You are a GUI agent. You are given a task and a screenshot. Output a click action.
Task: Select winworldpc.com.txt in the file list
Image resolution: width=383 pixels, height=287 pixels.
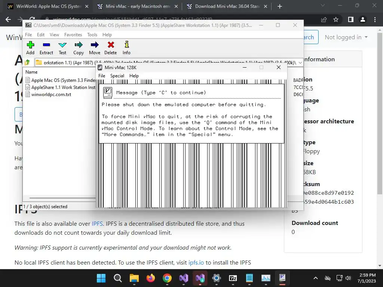tap(48, 94)
